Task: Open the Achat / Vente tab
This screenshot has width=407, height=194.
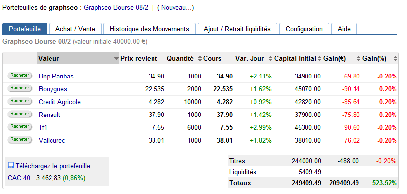Action: click(x=75, y=29)
